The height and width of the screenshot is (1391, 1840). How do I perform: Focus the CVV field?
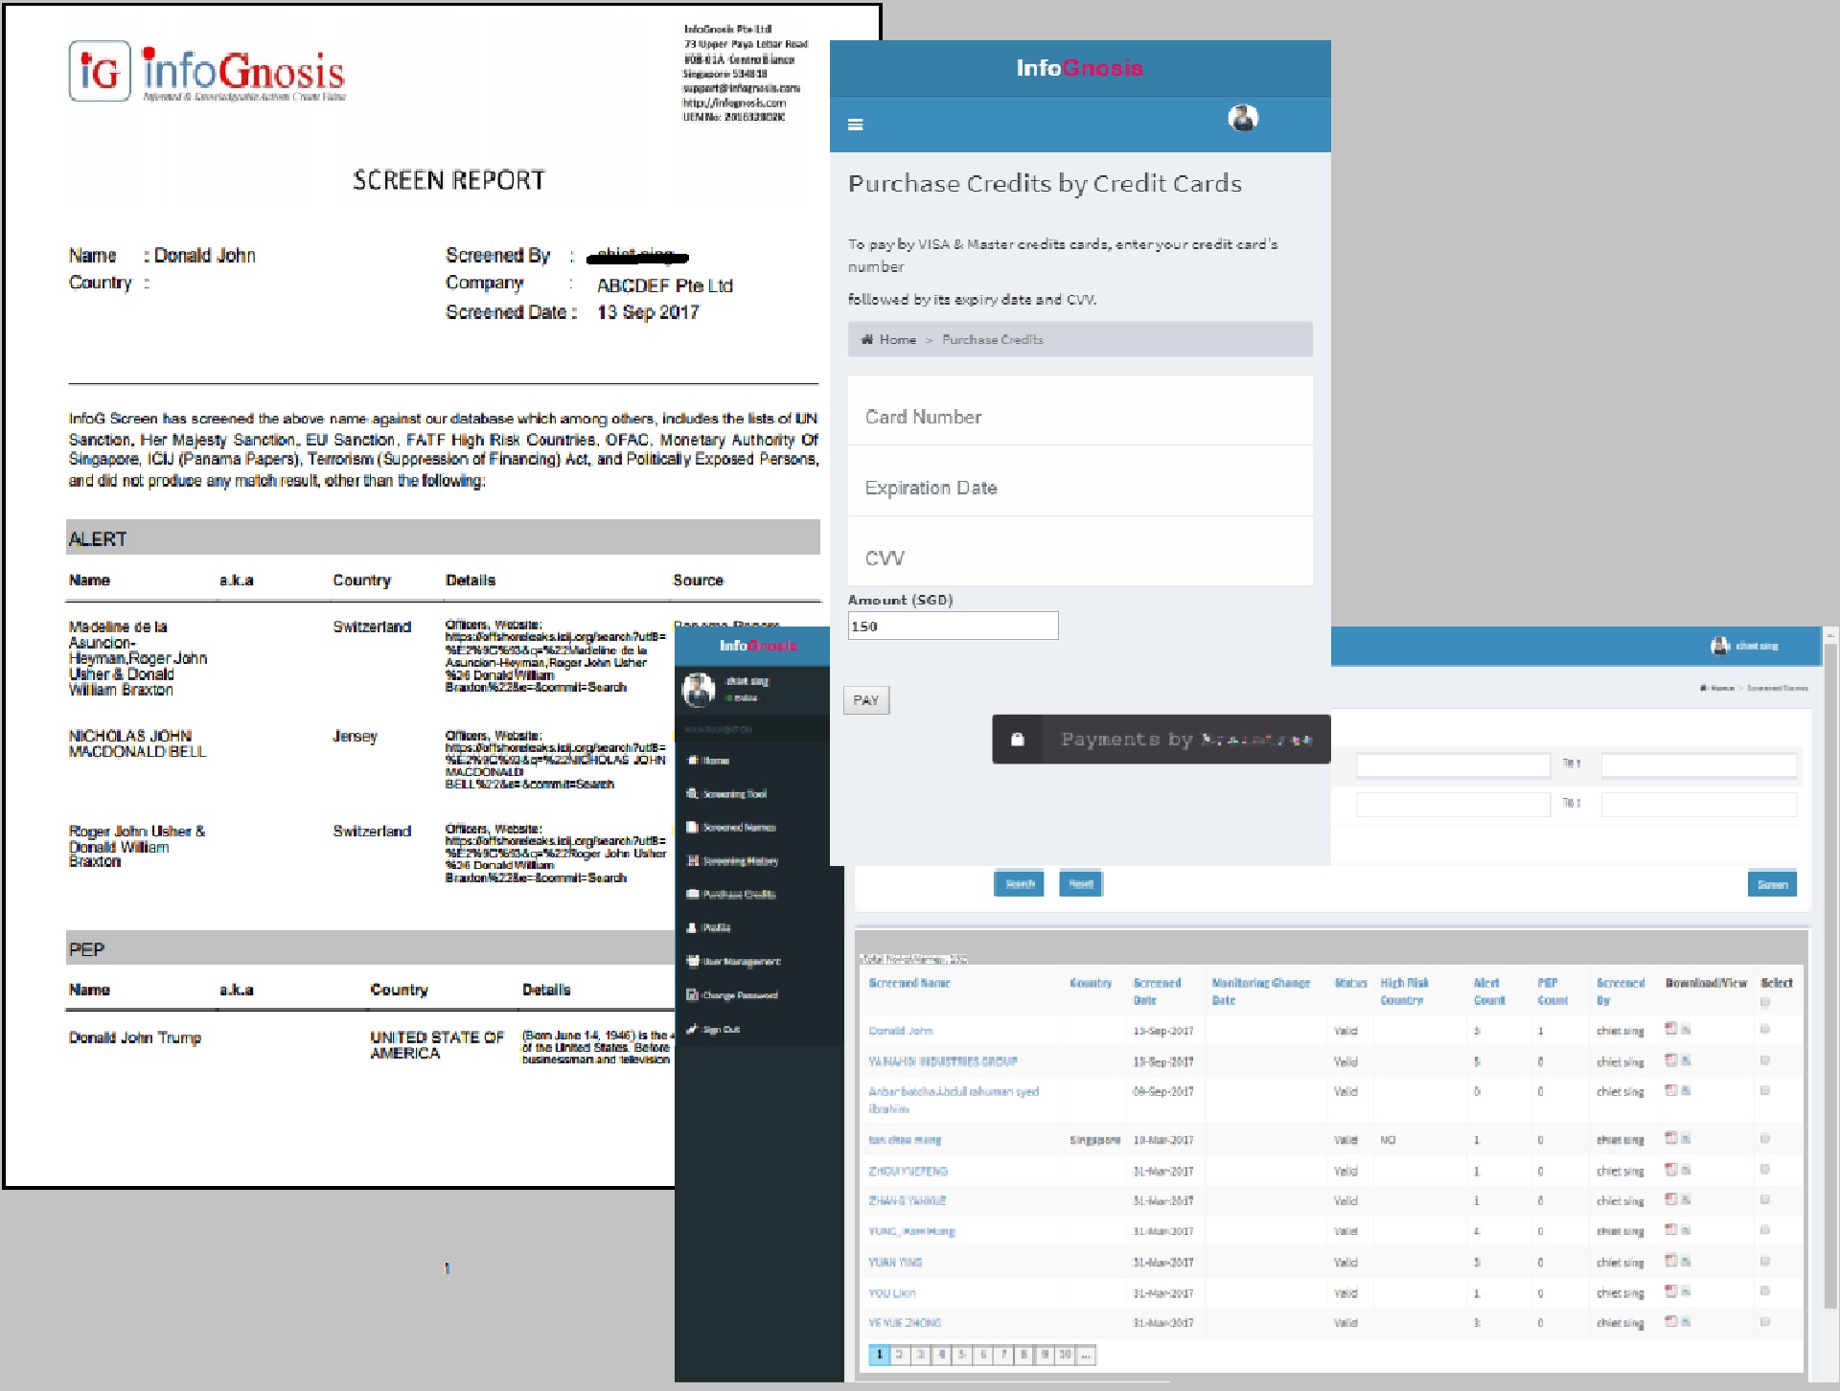(x=1080, y=552)
